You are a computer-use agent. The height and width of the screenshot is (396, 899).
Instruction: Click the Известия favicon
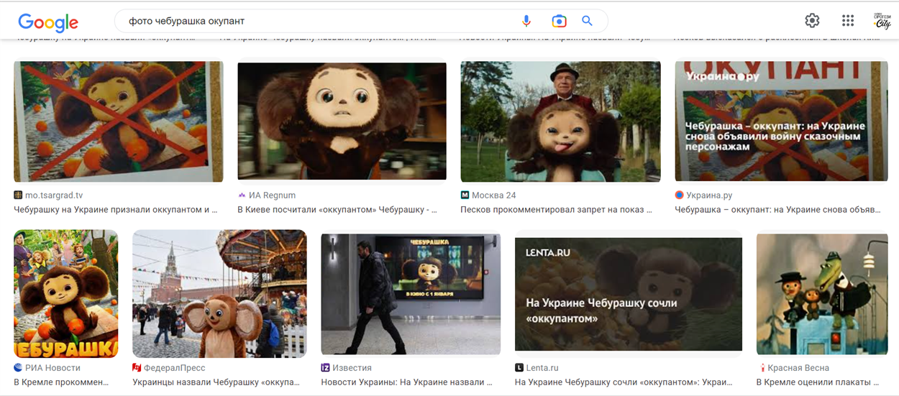(325, 367)
